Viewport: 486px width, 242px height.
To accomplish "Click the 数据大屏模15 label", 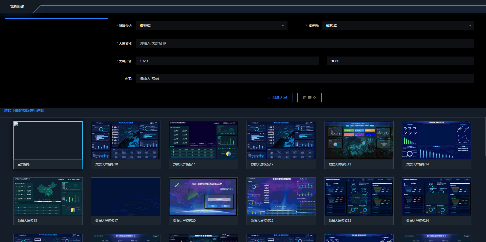I will click(27, 221).
